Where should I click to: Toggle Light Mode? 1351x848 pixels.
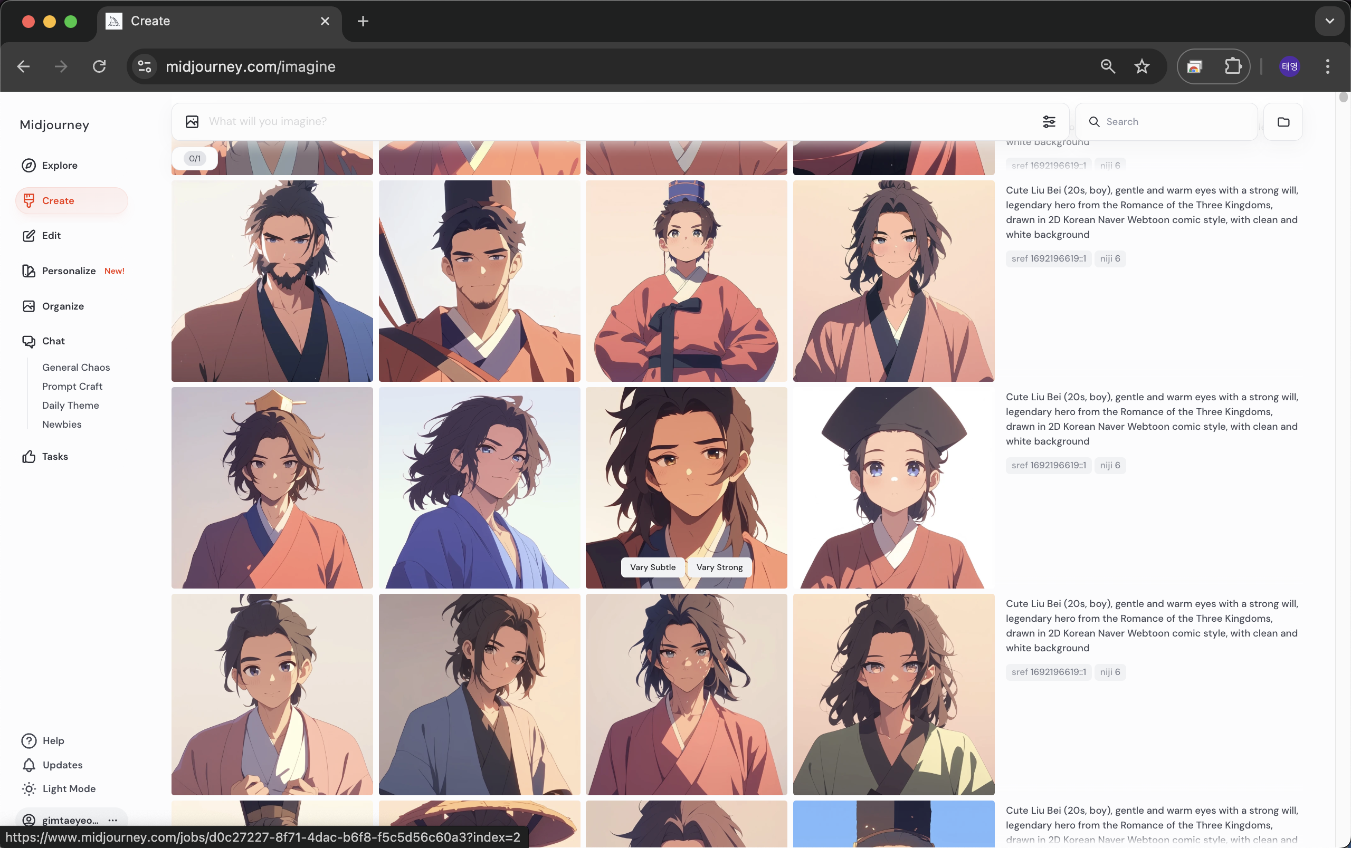point(59,788)
